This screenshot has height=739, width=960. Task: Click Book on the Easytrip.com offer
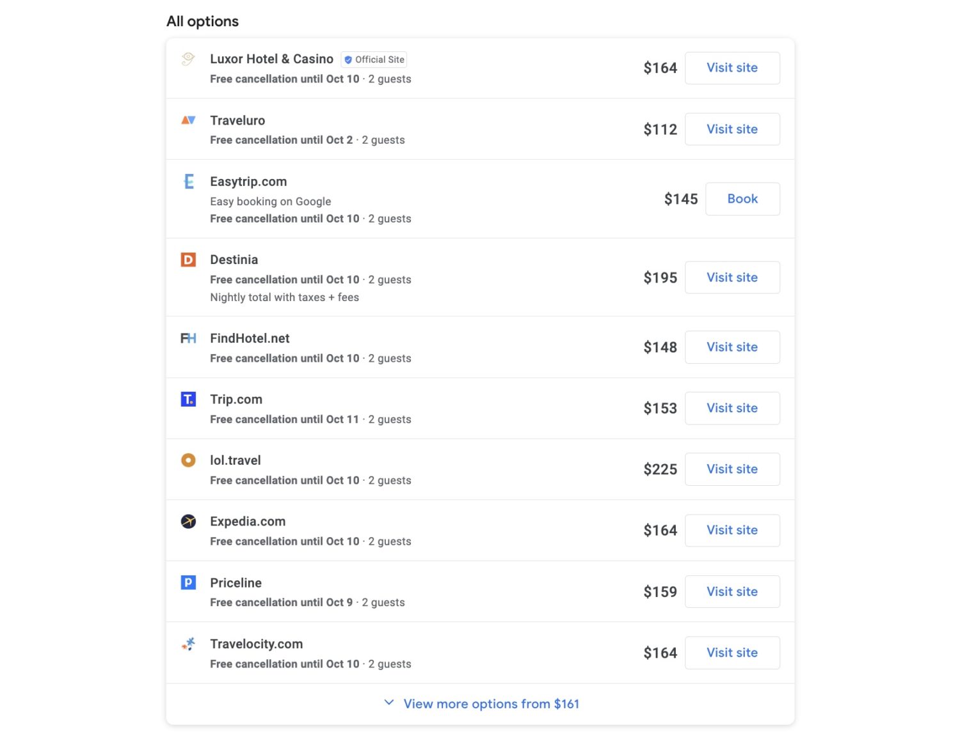point(742,199)
